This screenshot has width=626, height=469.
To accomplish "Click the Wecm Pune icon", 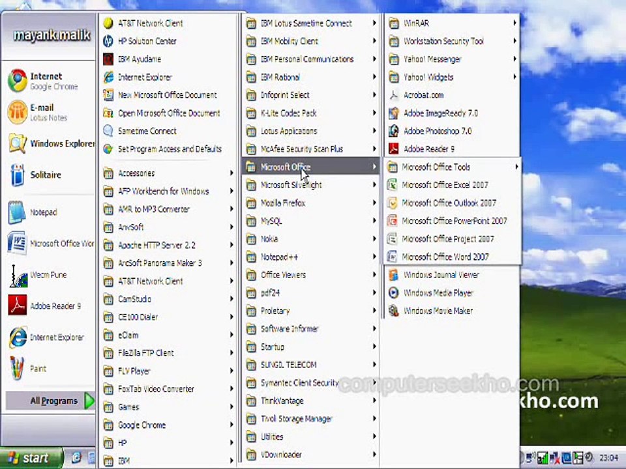I will (18, 275).
